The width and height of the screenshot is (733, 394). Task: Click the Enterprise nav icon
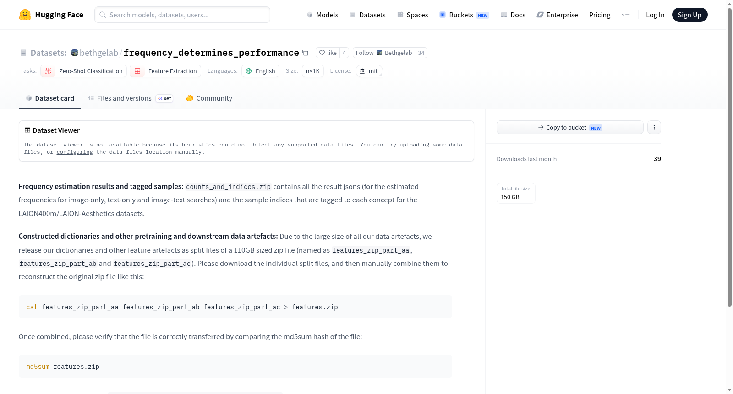540,15
